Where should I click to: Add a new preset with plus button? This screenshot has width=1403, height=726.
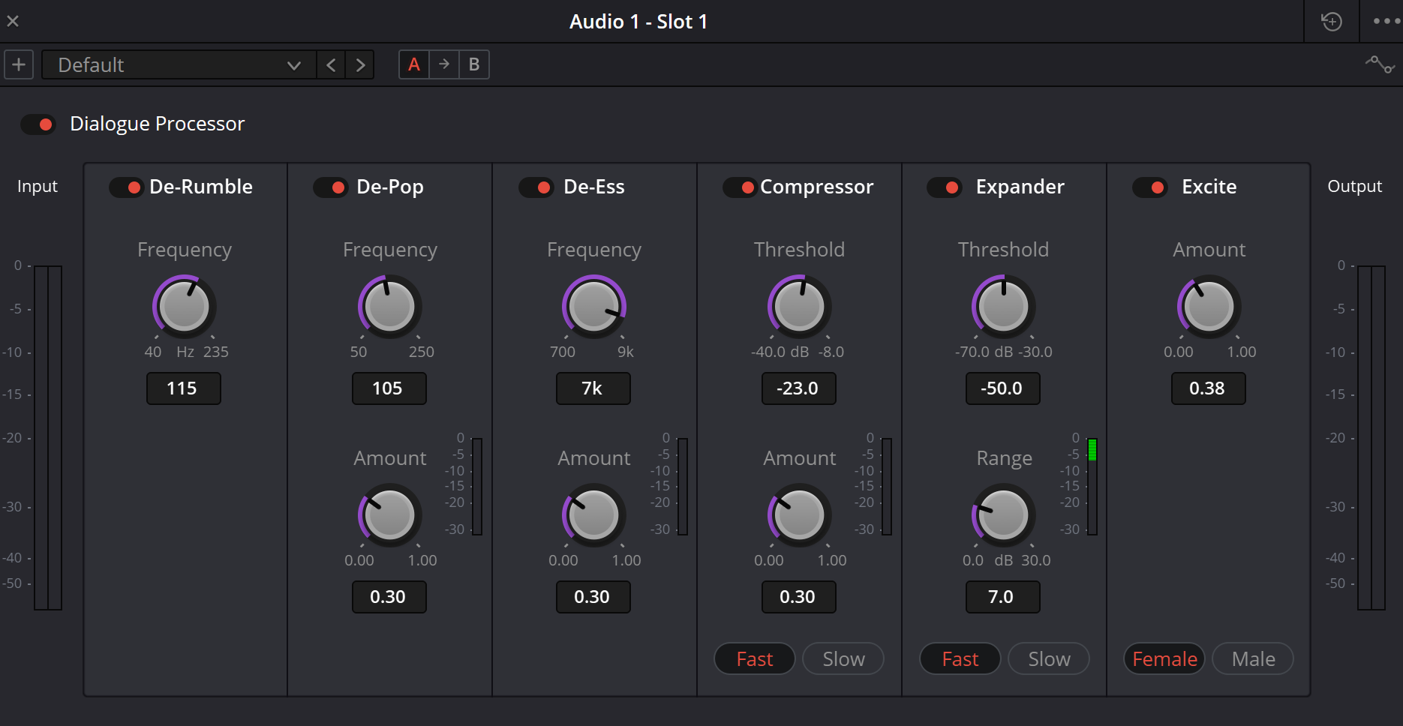tap(19, 64)
